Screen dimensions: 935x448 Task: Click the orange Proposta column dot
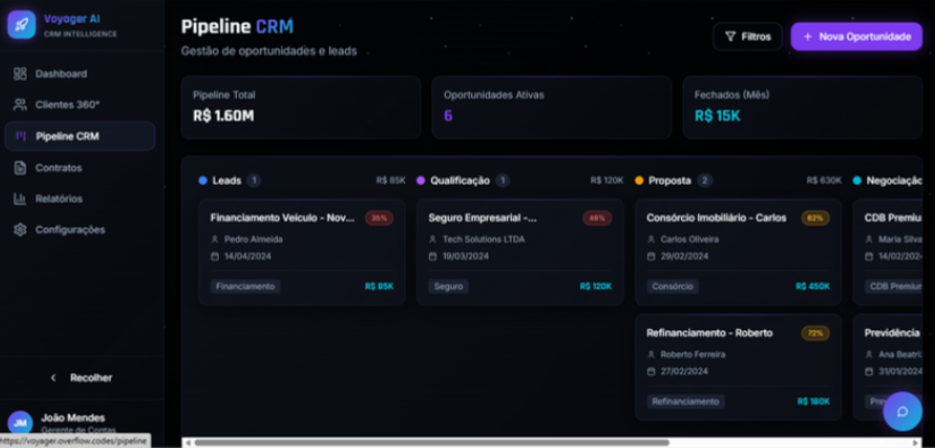pyautogui.click(x=639, y=180)
